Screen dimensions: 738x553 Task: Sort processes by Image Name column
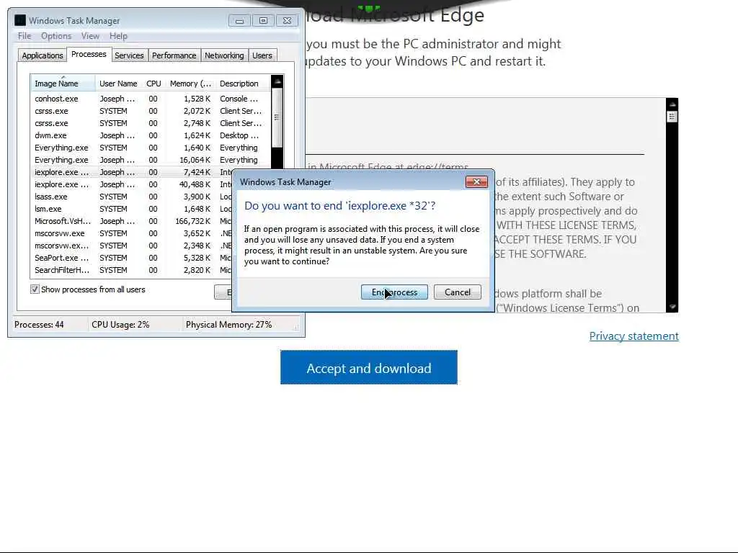coord(63,84)
